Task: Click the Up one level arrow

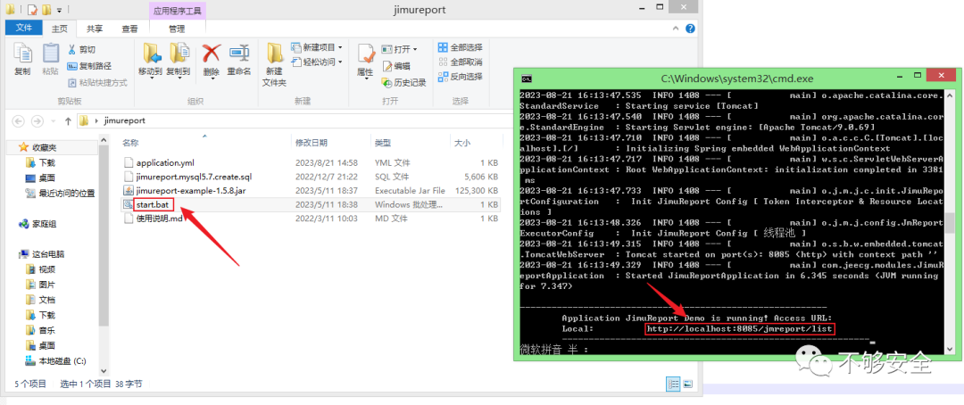Action: (x=68, y=121)
